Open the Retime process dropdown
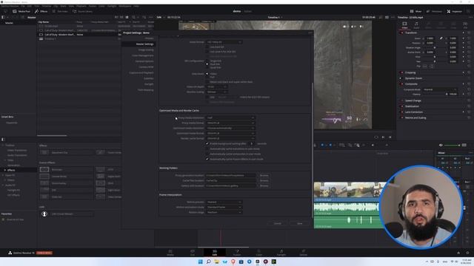This screenshot has height=266, width=474. tap(224, 202)
